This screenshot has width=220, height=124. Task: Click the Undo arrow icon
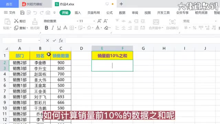[35, 13]
